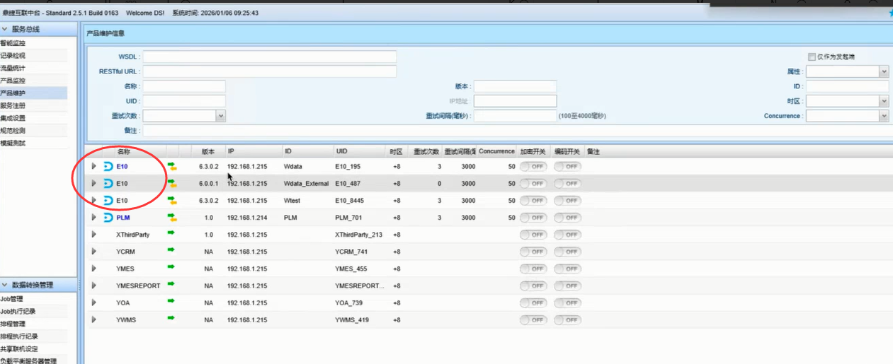Image resolution: width=893 pixels, height=364 pixels.
Task: Click the IP column header
Action: click(232, 151)
